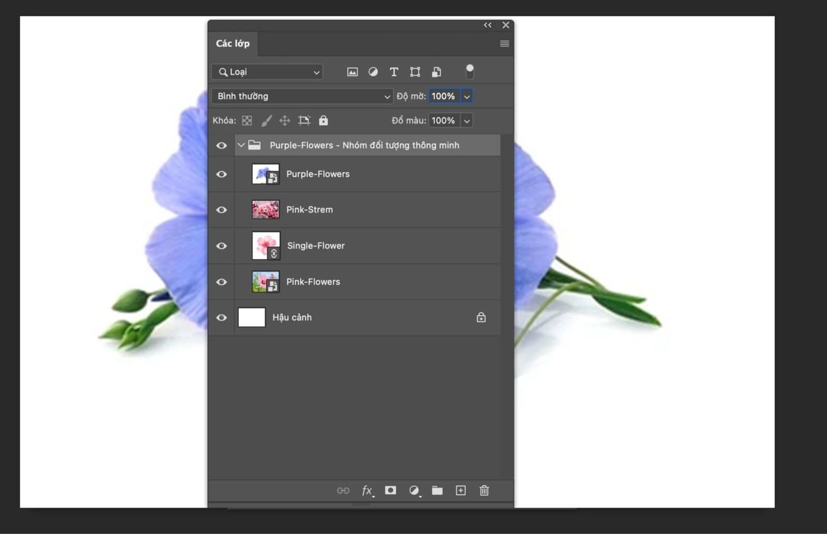827x534 pixels.
Task: Create a new layer
Action: 461,490
